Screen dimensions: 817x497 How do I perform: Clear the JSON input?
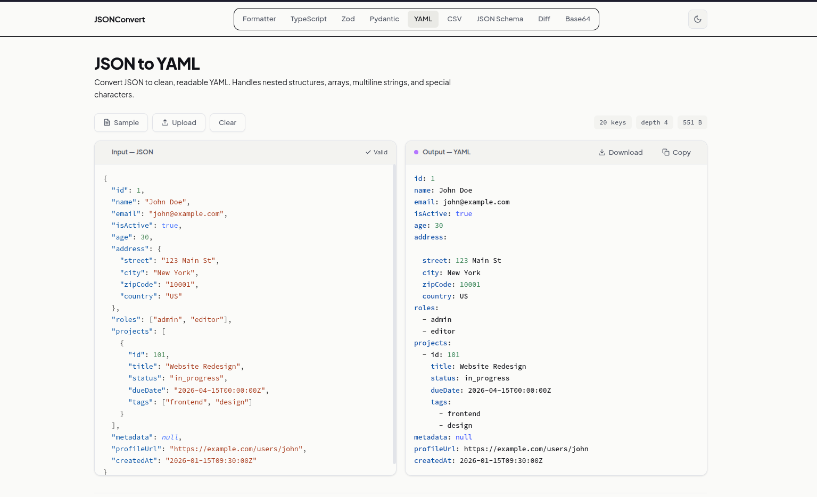click(x=227, y=122)
